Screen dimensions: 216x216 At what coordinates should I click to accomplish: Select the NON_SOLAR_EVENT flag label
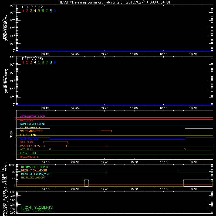[33, 124]
